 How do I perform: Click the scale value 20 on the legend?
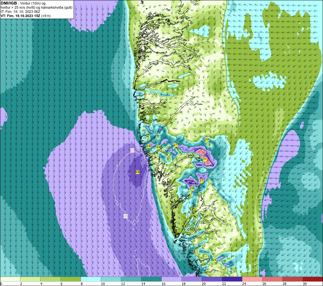[x=204, y=284]
